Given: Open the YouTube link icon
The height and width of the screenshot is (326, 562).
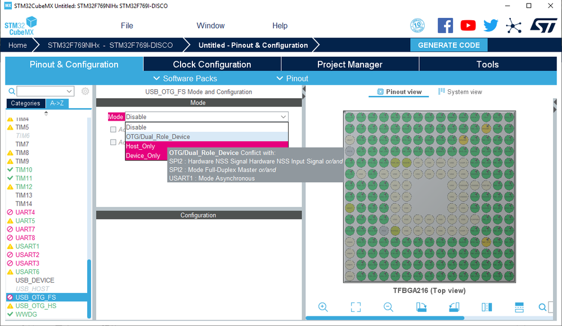Looking at the screenshot, I should point(467,25).
